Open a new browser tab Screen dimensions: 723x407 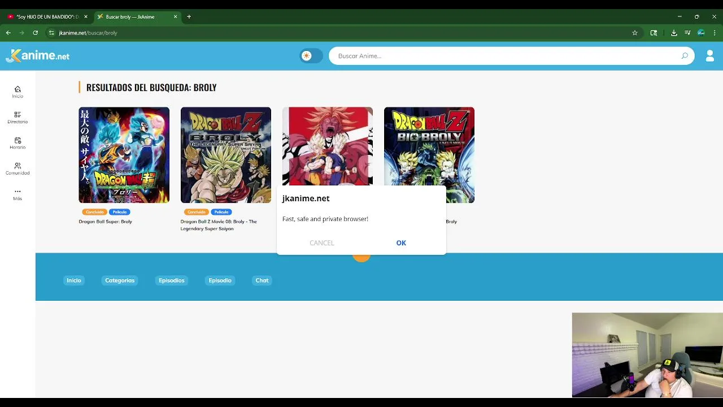coord(189,17)
